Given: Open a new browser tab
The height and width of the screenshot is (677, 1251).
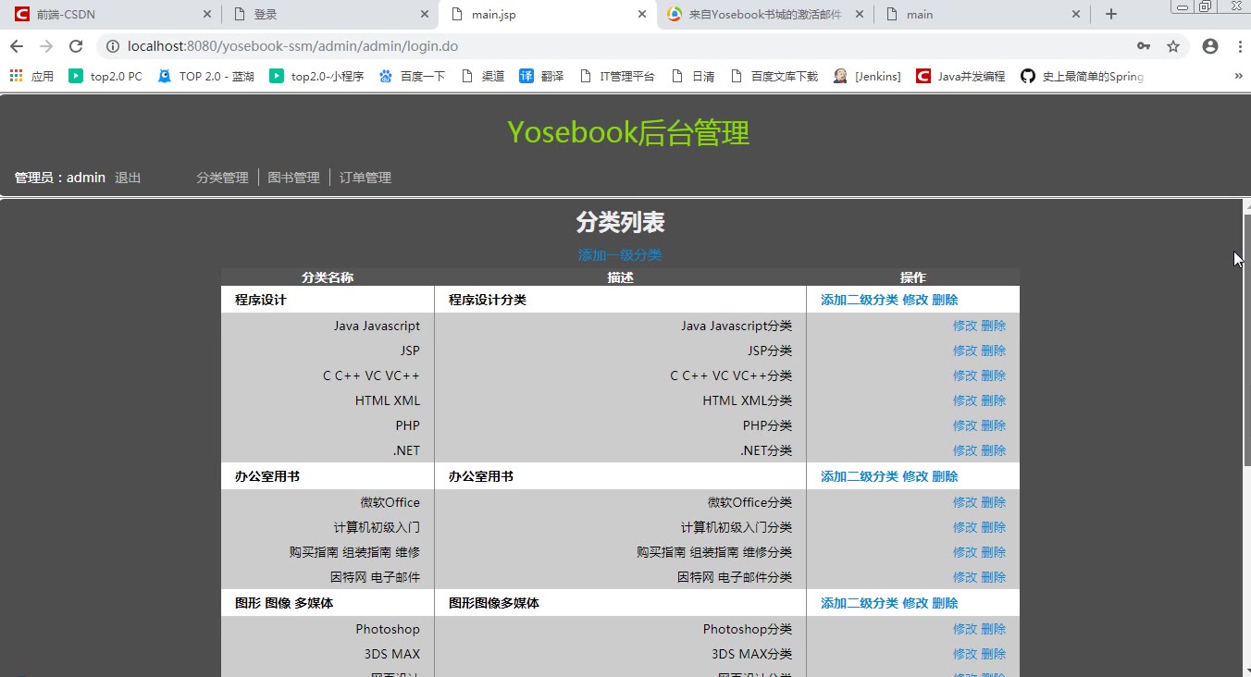Looking at the screenshot, I should 1111,14.
